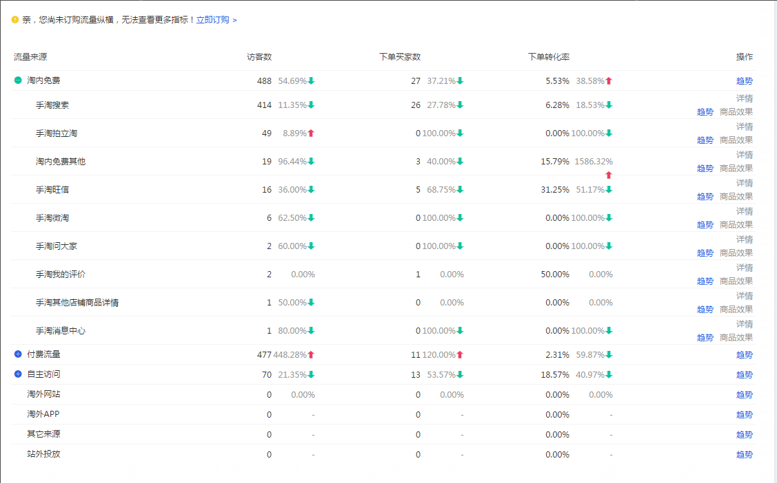This screenshot has height=483, width=777.
Task: Open 趋势 for the 淘外网站 row
Action: (745, 394)
